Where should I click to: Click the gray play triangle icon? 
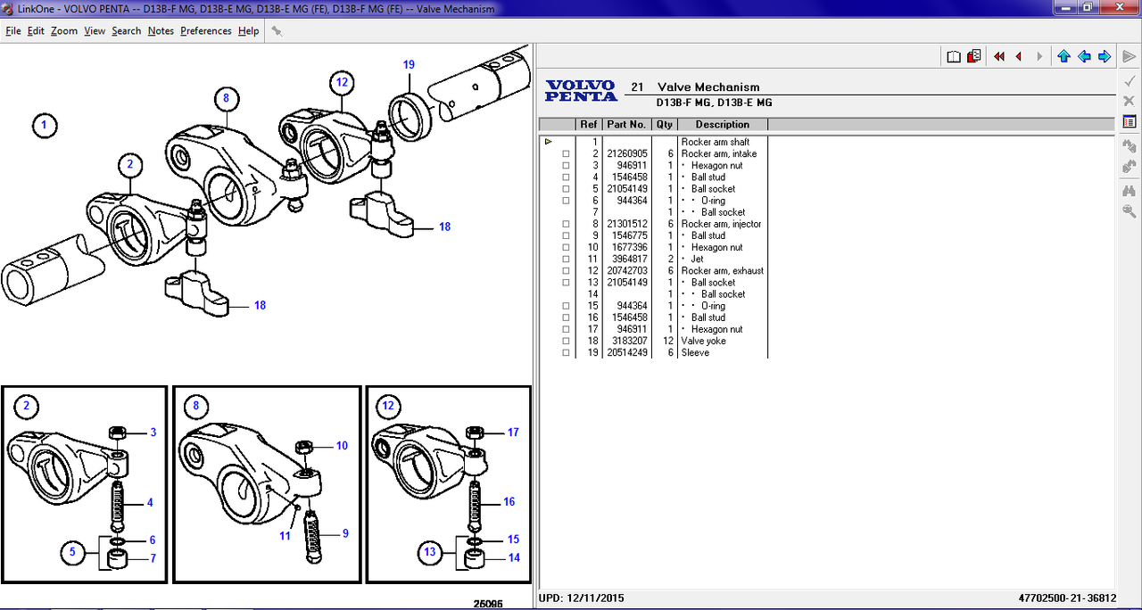[1129, 56]
